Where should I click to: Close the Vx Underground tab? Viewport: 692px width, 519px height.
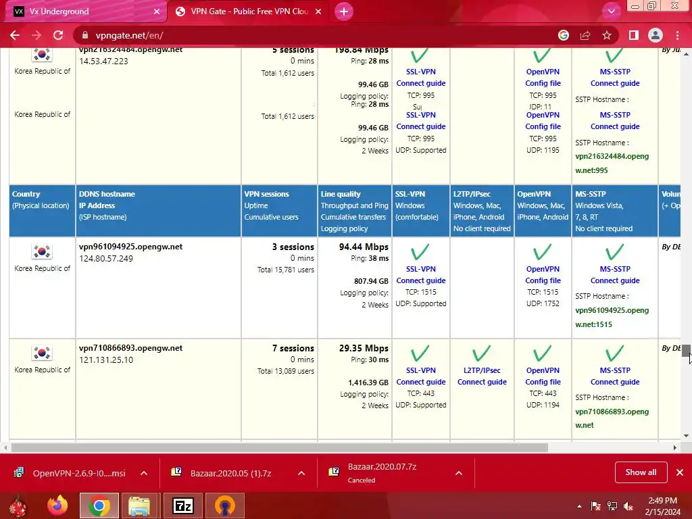tap(157, 11)
